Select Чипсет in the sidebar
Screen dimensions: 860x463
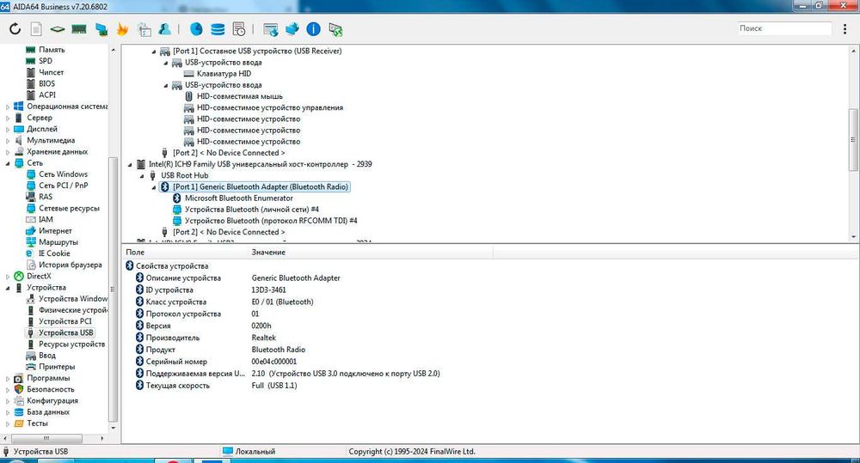click(x=51, y=72)
